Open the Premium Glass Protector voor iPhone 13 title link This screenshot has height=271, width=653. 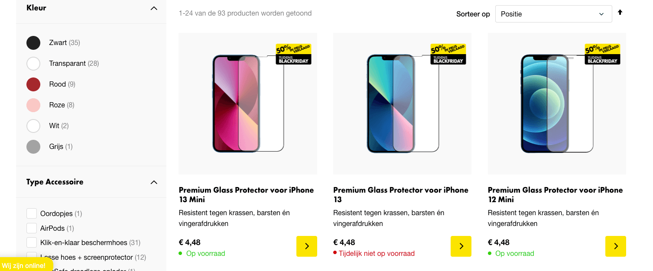tap(400, 194)
